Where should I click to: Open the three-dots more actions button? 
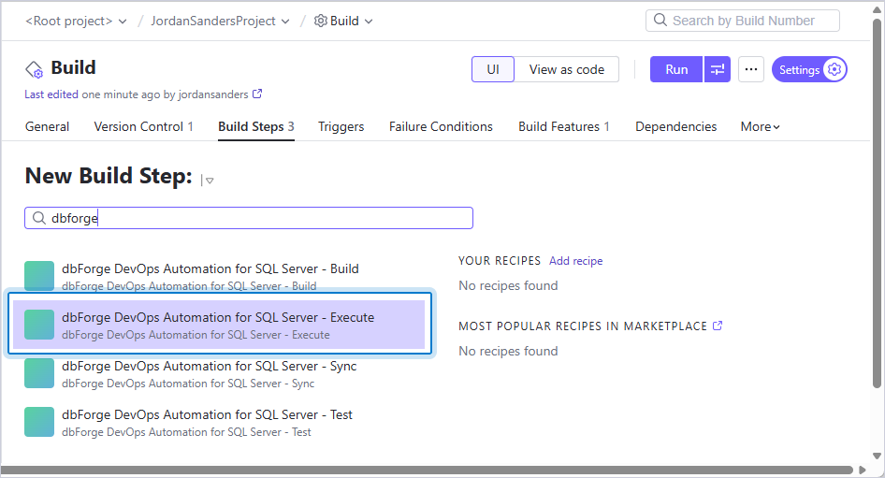click(750, 69)
